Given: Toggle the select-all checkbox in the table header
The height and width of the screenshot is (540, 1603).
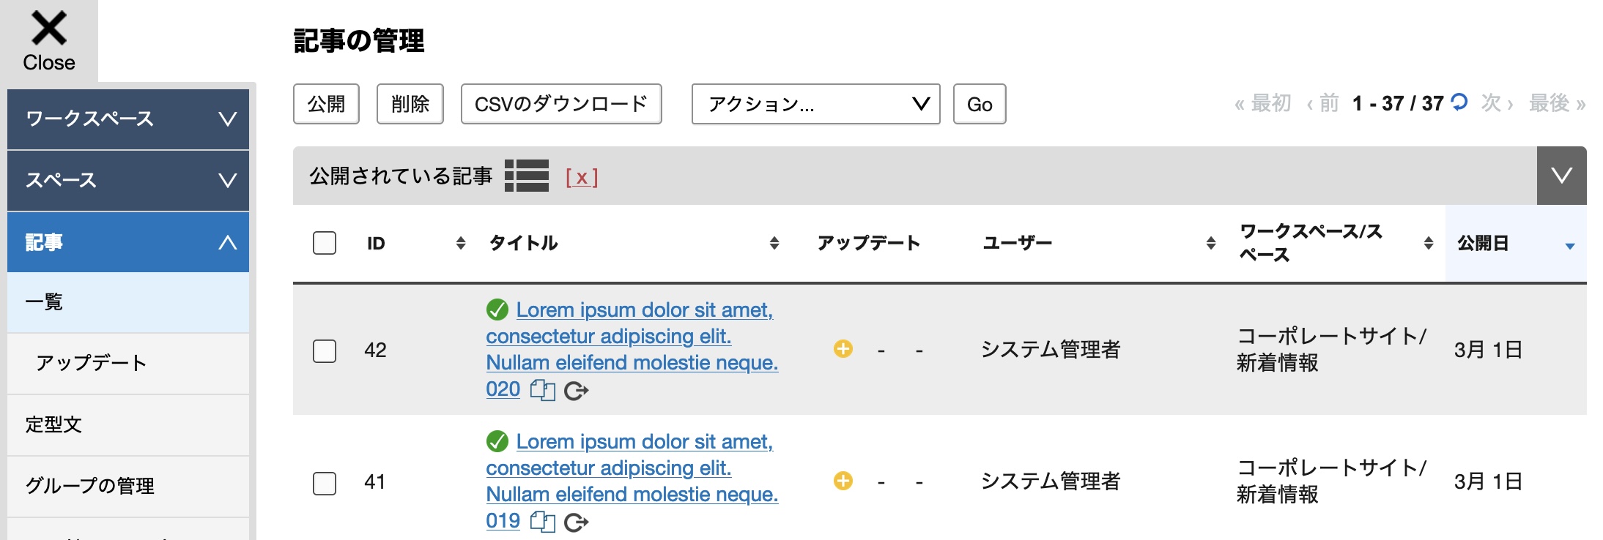Looking at the screenshot, I should pos(325,243).
